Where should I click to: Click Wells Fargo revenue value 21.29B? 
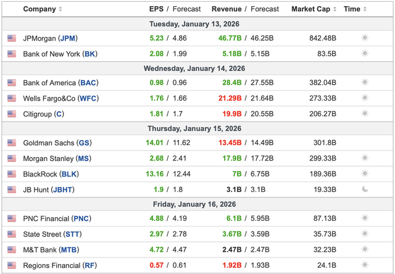coord(230,98)
